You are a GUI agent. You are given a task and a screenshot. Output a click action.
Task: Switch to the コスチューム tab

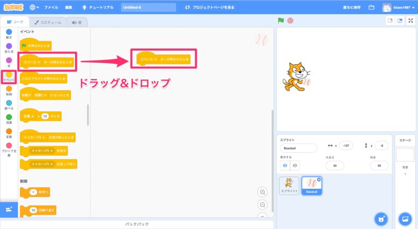[48, 22]
